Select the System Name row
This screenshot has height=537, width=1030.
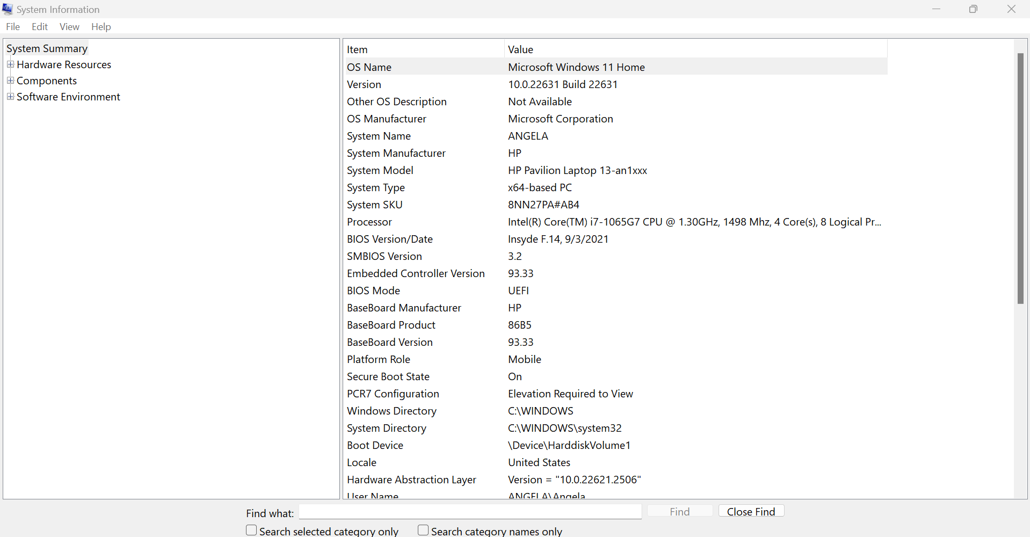click(x=615, y=136)
